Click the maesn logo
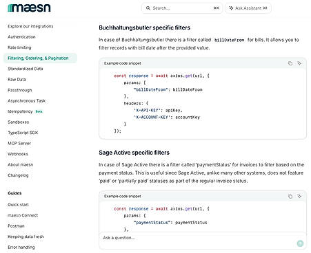Screen dimensions: 311x253 [29, 8]
